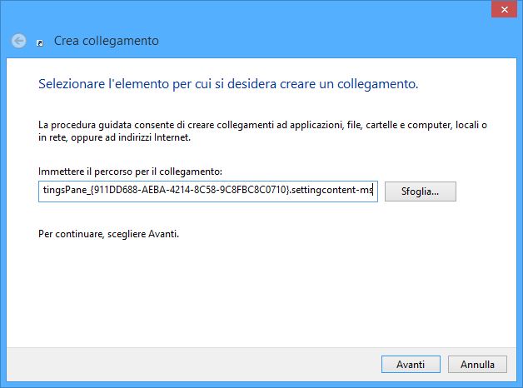
Task: Click the text 'Per continuare, scegliere Avanti.'
Action: pos(109,234)
